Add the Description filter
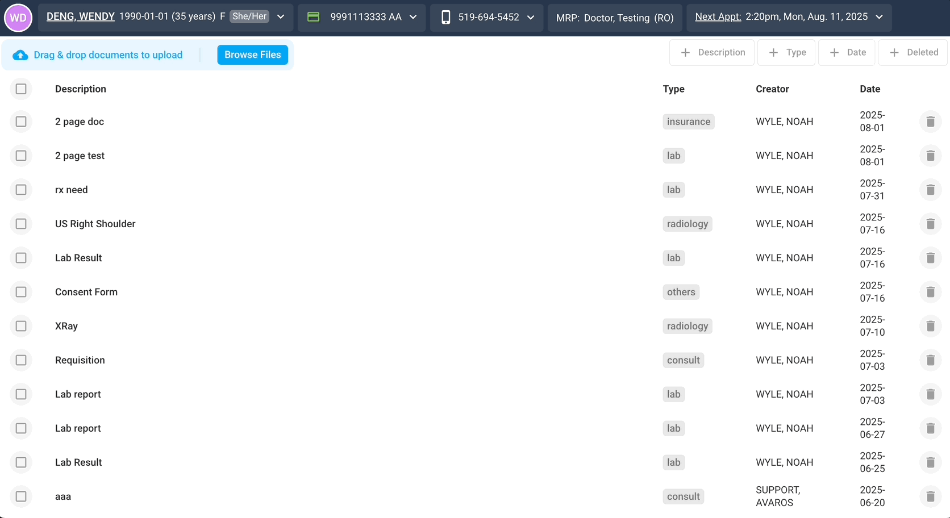The image size is (950, 518). coord(712,53)
